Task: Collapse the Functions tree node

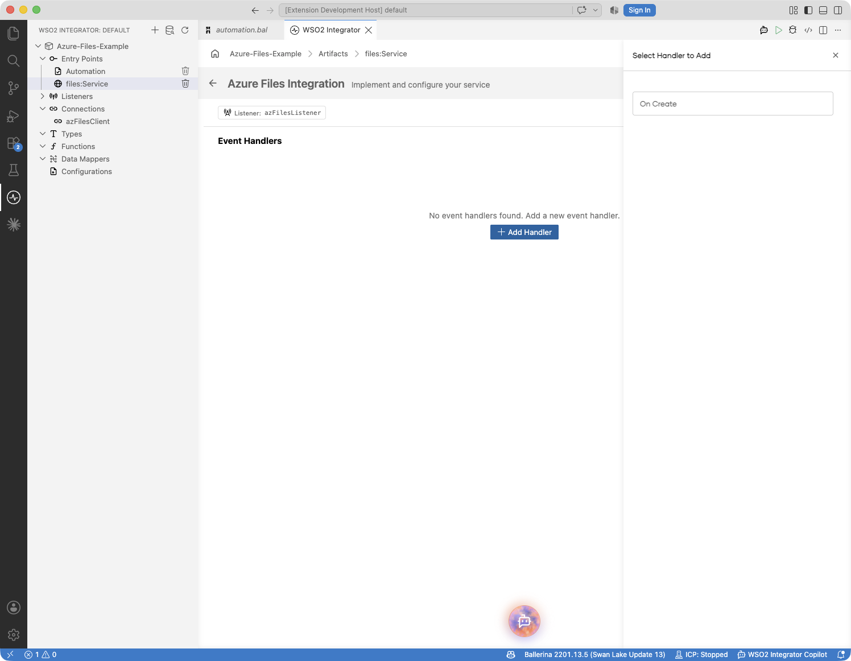Action: pos(43,146)
